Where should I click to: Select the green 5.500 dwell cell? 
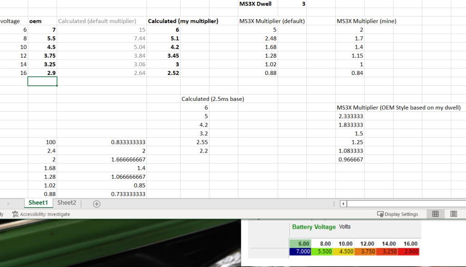click(x=322, y=252)
